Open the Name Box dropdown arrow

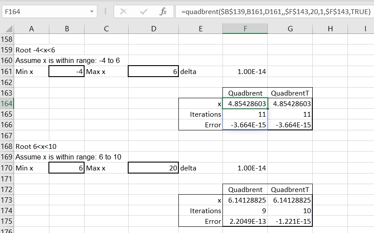92,12
